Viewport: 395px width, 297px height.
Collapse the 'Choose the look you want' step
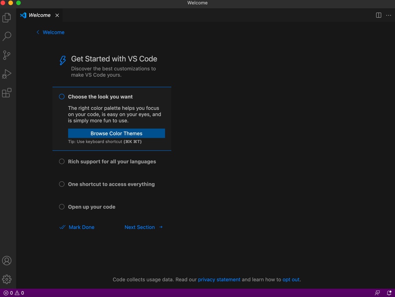tap(100, 97)
